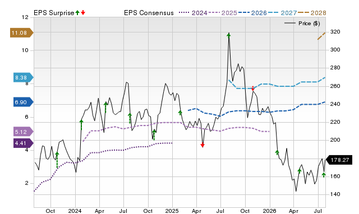The height and width of the screenshot is (214, 359).
Task: Click the 11.08 EPS value tag
Action: click(22, 33)
